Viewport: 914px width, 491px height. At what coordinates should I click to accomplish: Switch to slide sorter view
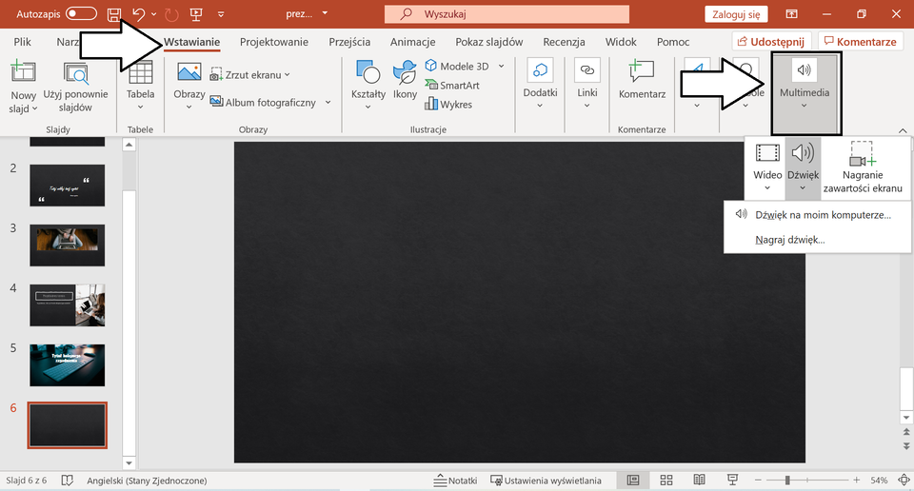(x=666, y=481)
